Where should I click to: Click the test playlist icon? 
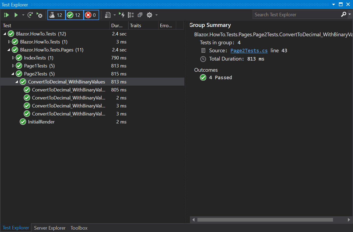tap(108, 15)
